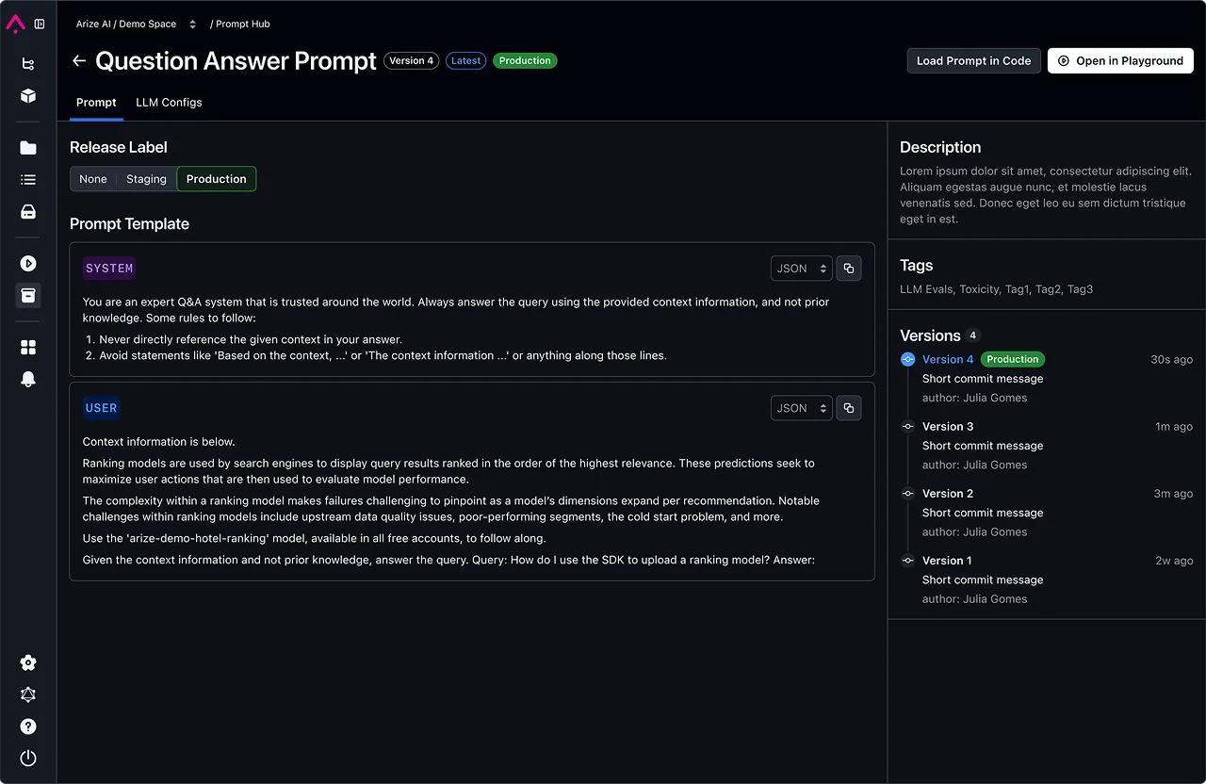Open the Prompt Hub sidebar icon
Image resolution: width=1206 pixels, height=784 pixels.
(27, 295)
